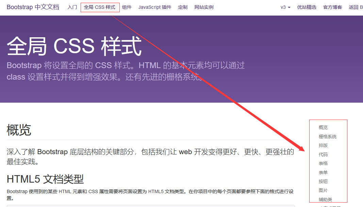Visit the 官方博客 link

[x=332, y=7]
